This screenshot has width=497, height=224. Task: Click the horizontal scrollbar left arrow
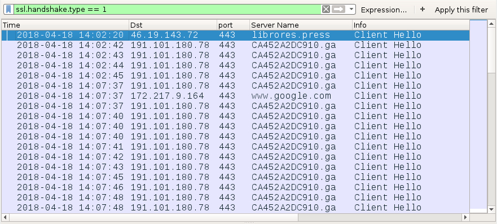(x=6, y=217)
